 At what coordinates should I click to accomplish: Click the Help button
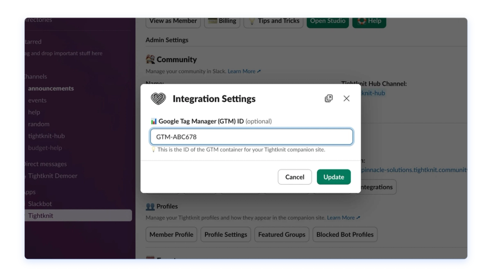tap(369, 21)
